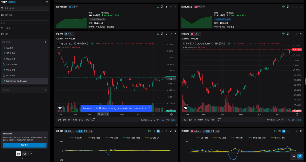306x162 pixels.
Task: Collapse the Apple chart legend chevron
Action: coord(59,51)
